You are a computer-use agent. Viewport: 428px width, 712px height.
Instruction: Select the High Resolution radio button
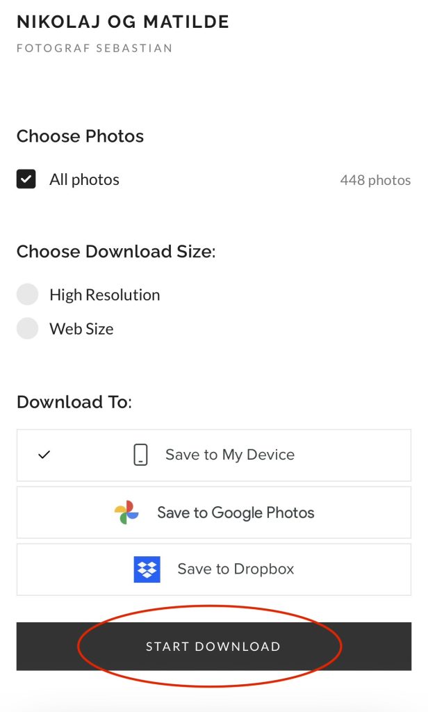[27, 294]
